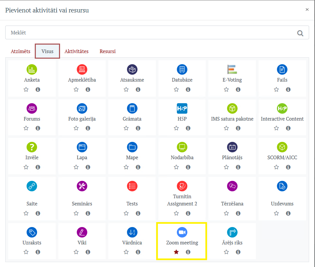Screen dimensions: 315x267
Task: Click the Forums activity icon
Action: [x=32, y=108]
